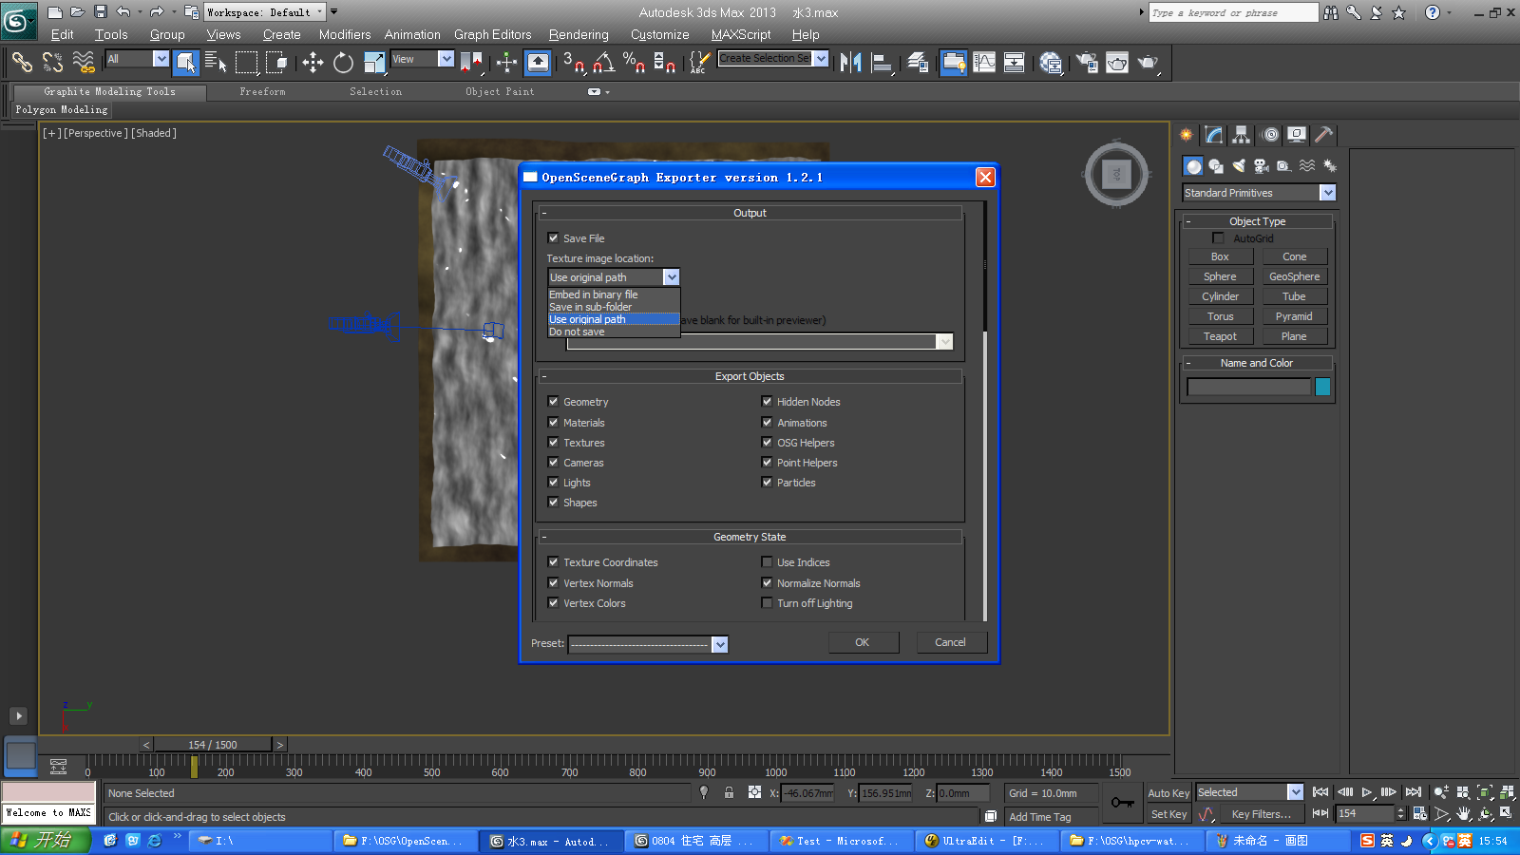Open the Preset dropdown in exporter dialog

coord(720,645)
